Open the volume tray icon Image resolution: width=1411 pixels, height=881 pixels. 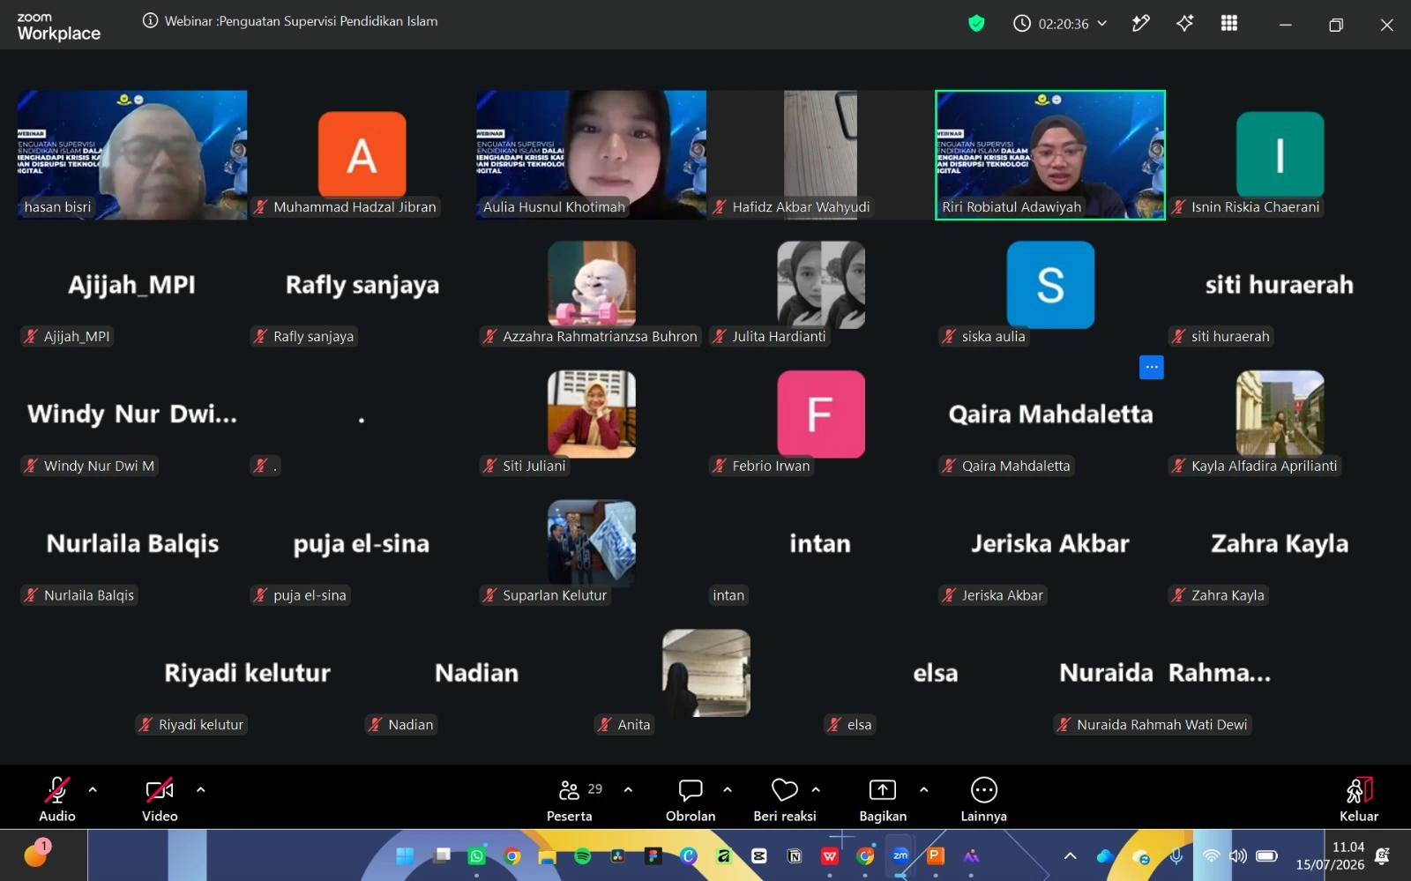tap(1238, 855)
